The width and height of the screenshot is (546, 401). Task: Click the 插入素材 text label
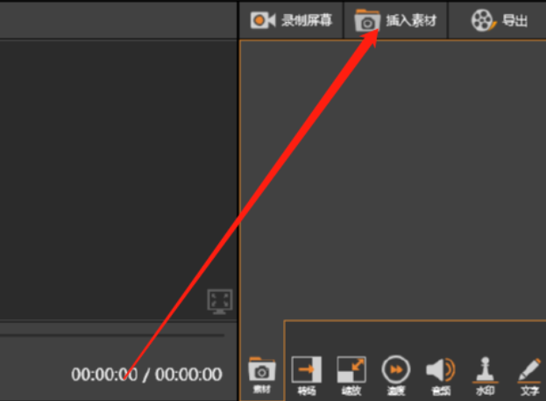pyautogui.click(x=411, y=20)
